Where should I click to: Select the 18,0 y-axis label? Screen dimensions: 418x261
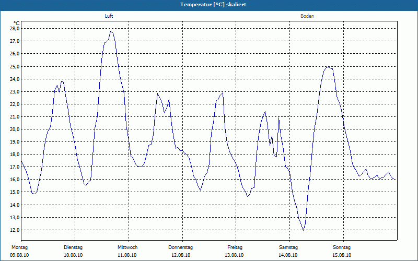(x=15, y=154)
